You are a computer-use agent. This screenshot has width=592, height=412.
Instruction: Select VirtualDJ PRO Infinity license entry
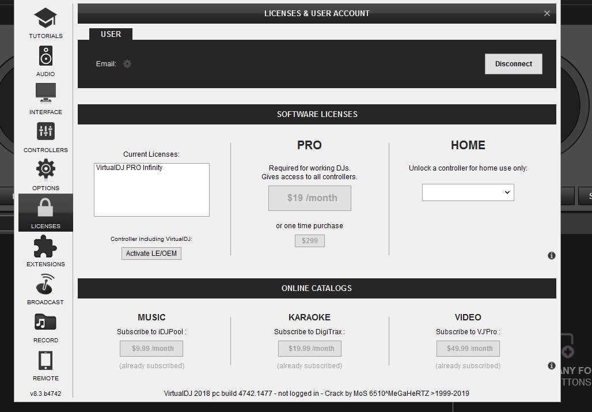(x=130, y=168)
